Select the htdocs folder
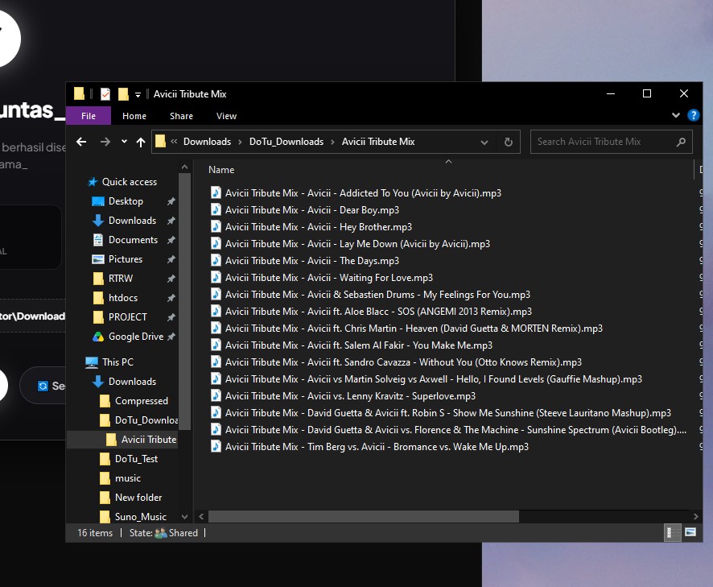Screen dimensions: 713x587 point(123,298)
